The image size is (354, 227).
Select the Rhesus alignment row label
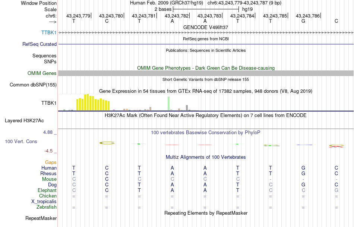click(48, 173)
